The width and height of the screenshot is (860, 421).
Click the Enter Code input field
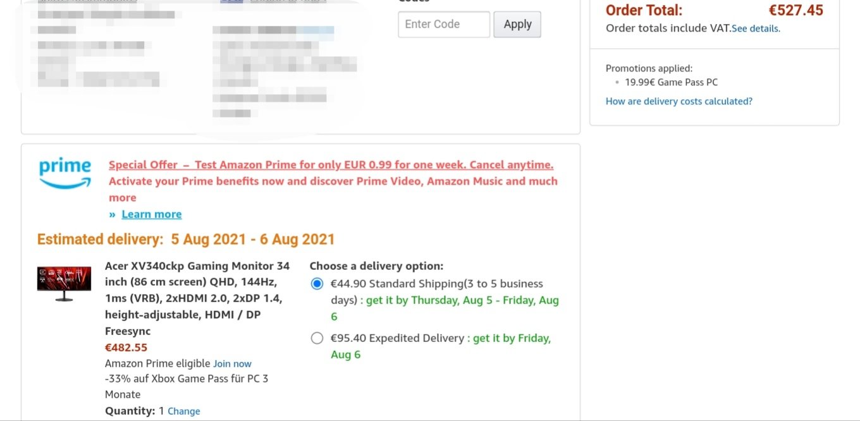click(x=444, y=25)
